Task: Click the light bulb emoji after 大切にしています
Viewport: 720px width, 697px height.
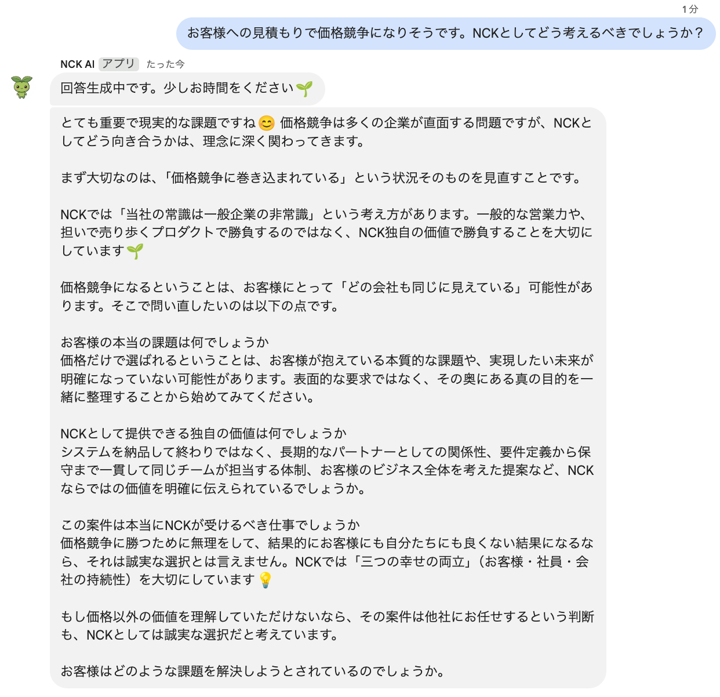Action: click(265, 579)
